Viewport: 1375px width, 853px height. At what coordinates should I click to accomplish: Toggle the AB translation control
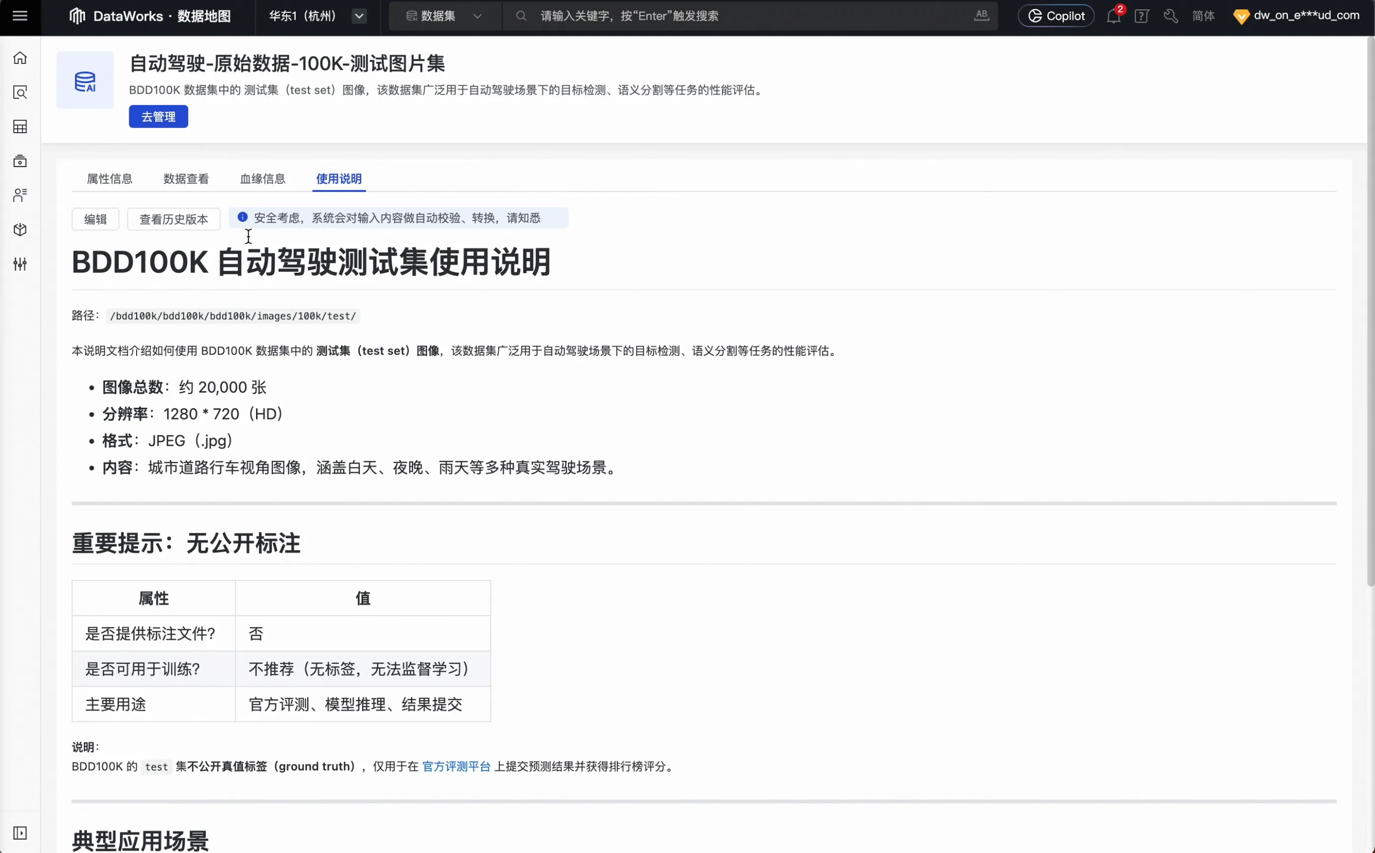pyautogui.click(x=980, y=15)
